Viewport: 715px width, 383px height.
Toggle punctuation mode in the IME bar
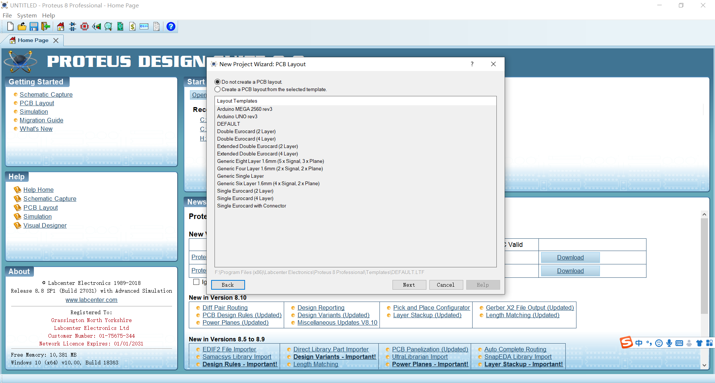coord(649,343)
